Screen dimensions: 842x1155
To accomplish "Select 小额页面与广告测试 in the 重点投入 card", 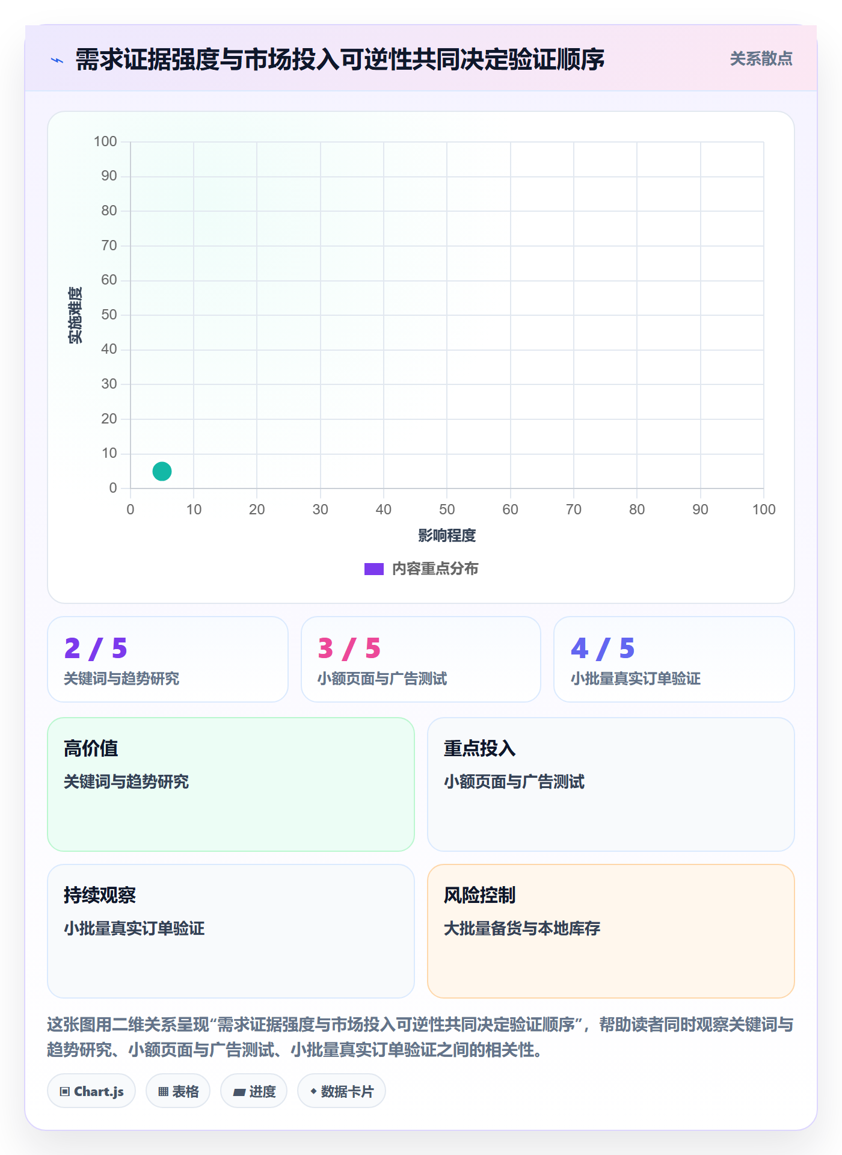I will 514,781.
